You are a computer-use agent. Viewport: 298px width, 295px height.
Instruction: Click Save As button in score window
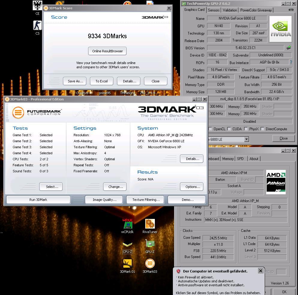tap(75, 81)
